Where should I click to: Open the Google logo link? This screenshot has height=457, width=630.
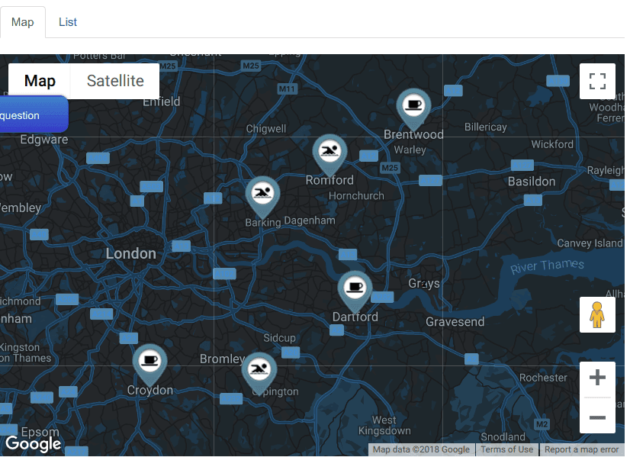coord(34,443)
